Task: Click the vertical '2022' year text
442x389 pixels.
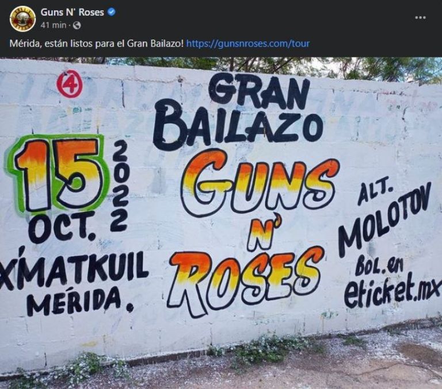Action: point(120,186)
